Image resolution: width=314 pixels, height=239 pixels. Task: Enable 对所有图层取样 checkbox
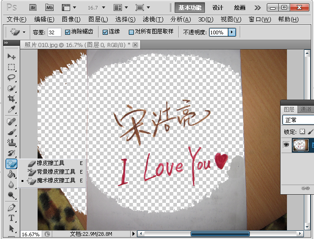tap(131, 32)
